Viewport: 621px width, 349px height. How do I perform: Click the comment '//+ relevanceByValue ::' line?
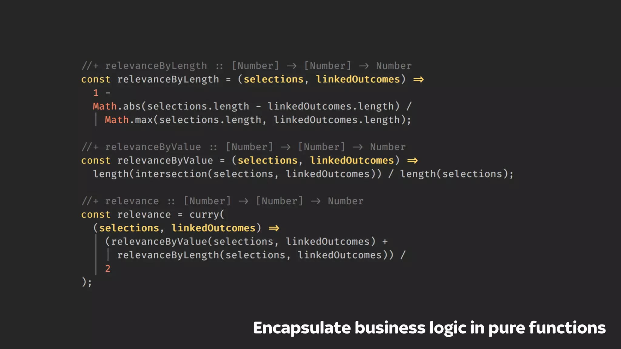[243, 147]
